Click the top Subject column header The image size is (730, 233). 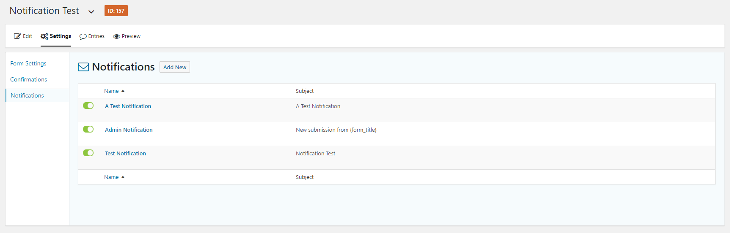click(305, 91)
